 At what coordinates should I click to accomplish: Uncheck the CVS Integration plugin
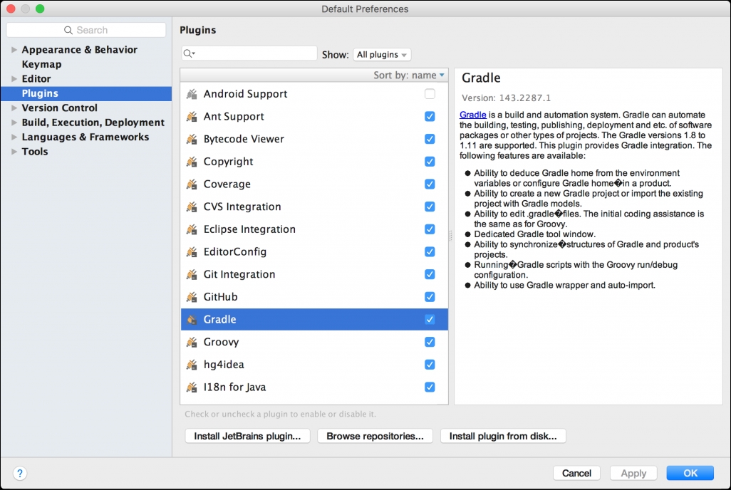(x=430, y=207)
